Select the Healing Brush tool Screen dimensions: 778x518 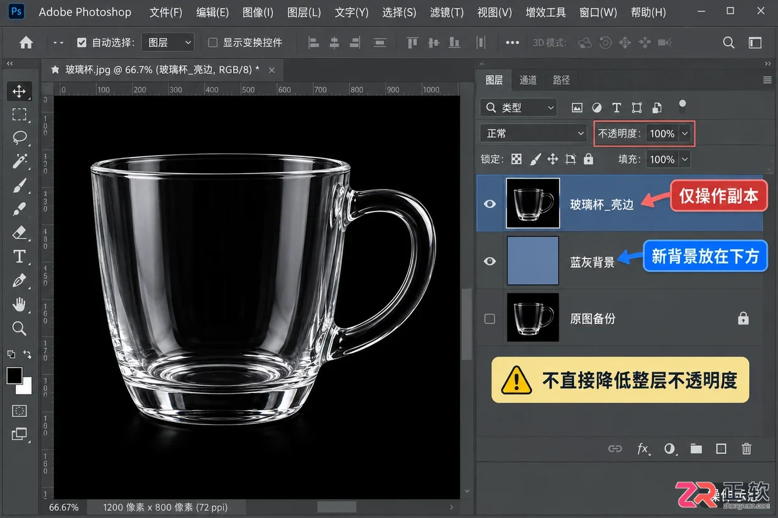pyautogui.click(x=19, y=209)
